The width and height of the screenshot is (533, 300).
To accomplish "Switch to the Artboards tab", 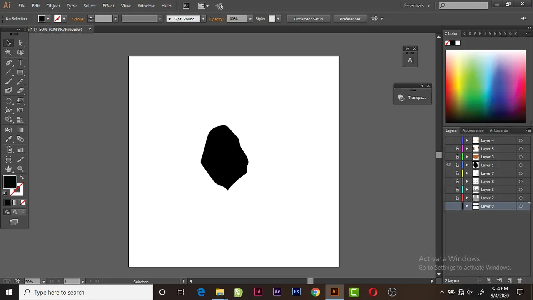I will 498,130.
